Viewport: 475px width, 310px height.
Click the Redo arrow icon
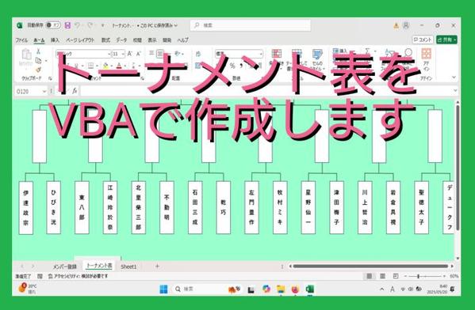tap(90, 25)
